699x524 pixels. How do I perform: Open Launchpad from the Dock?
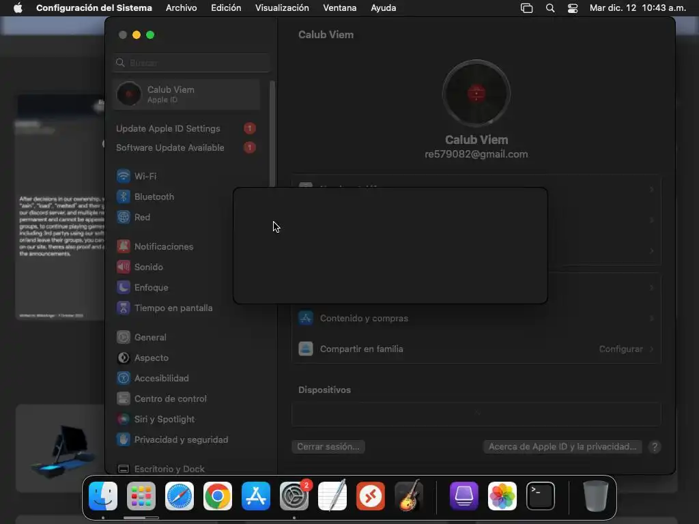141,496
